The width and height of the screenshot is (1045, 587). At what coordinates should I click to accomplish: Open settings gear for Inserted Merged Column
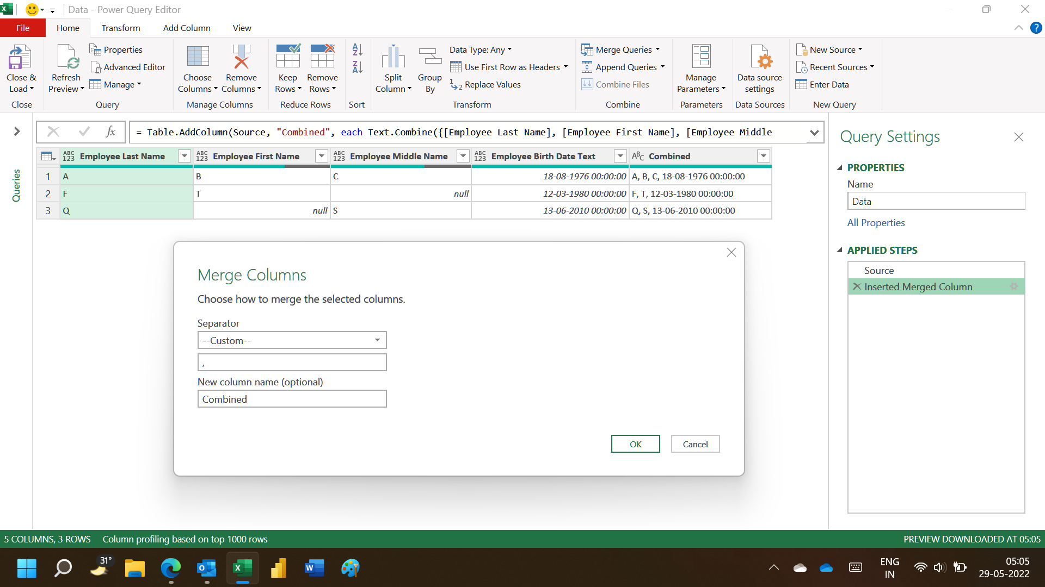pyautogui.click(x=1014, y=286)
